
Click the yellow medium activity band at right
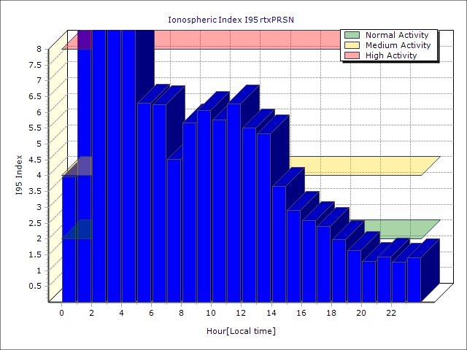[x=365, y=166]
